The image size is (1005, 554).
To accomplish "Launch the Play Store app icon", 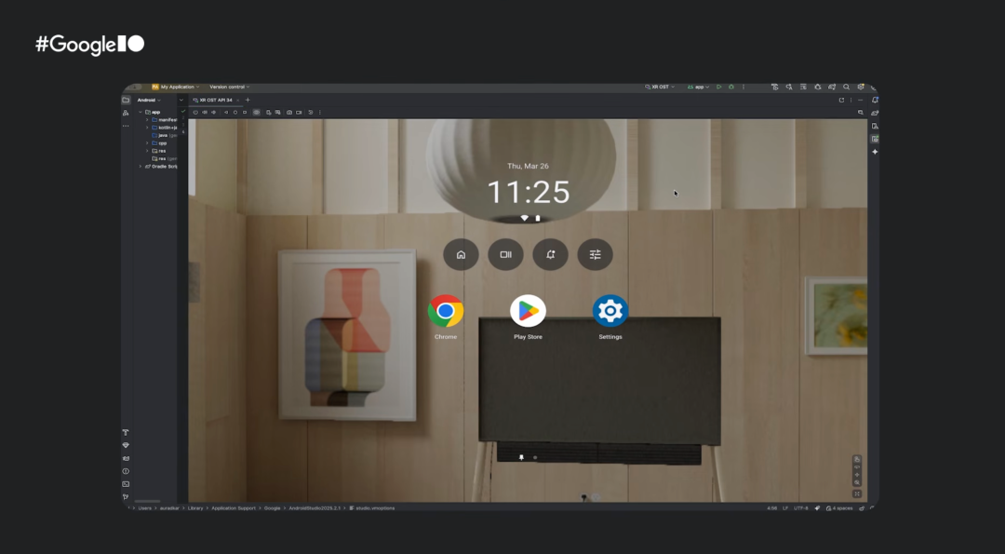I will tap(528, 312).
